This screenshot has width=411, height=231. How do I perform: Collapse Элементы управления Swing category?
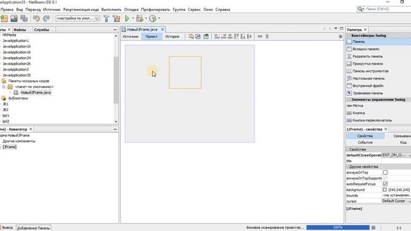[349, 99]
